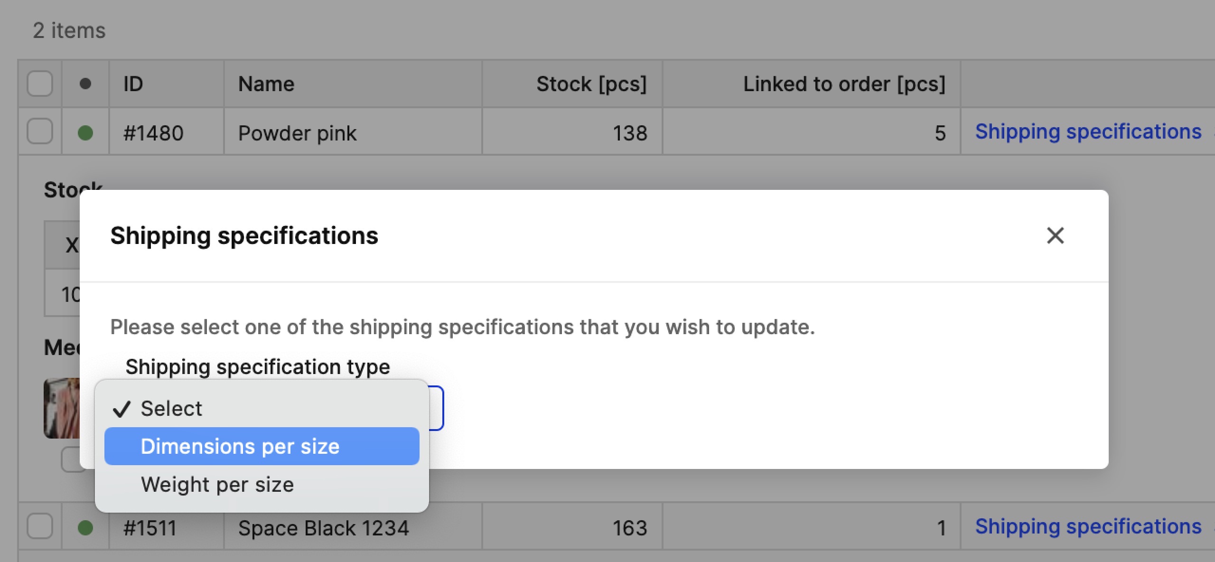Open the Space Black 1234 row

pyautogui.click(x=323, y=528)
